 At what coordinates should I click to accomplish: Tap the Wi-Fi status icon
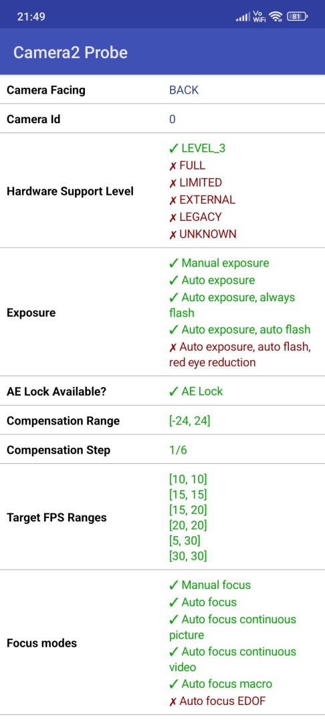click(276, 17)
